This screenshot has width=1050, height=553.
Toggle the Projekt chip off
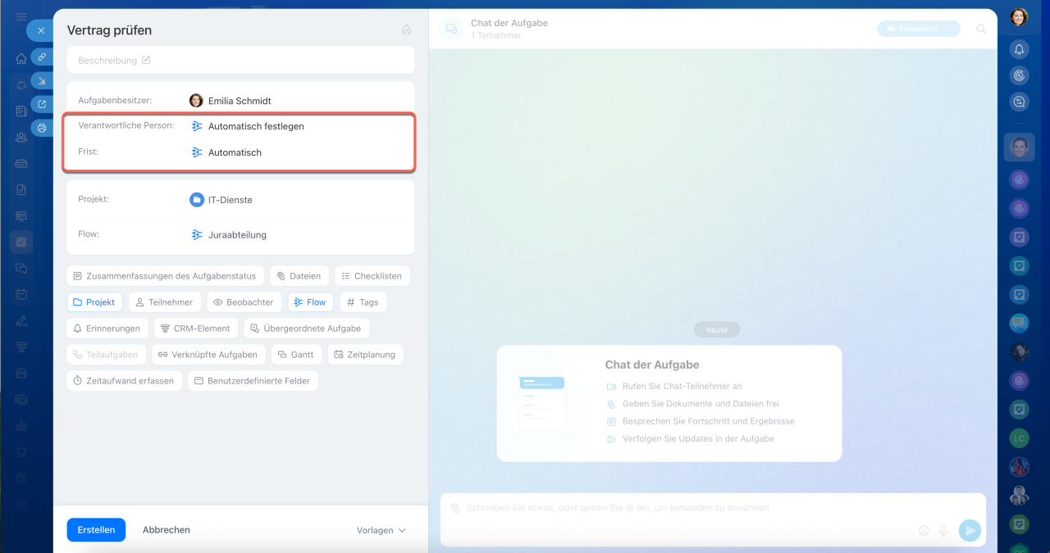click(x=94, y=302)
